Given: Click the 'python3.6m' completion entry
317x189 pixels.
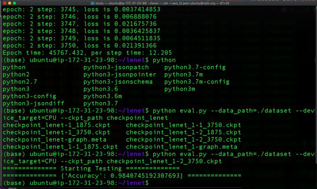Looking at the screenshot, I should tap(103, 96).
